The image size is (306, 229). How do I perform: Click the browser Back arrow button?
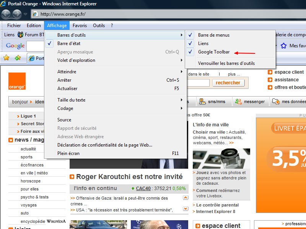(6, 14)
